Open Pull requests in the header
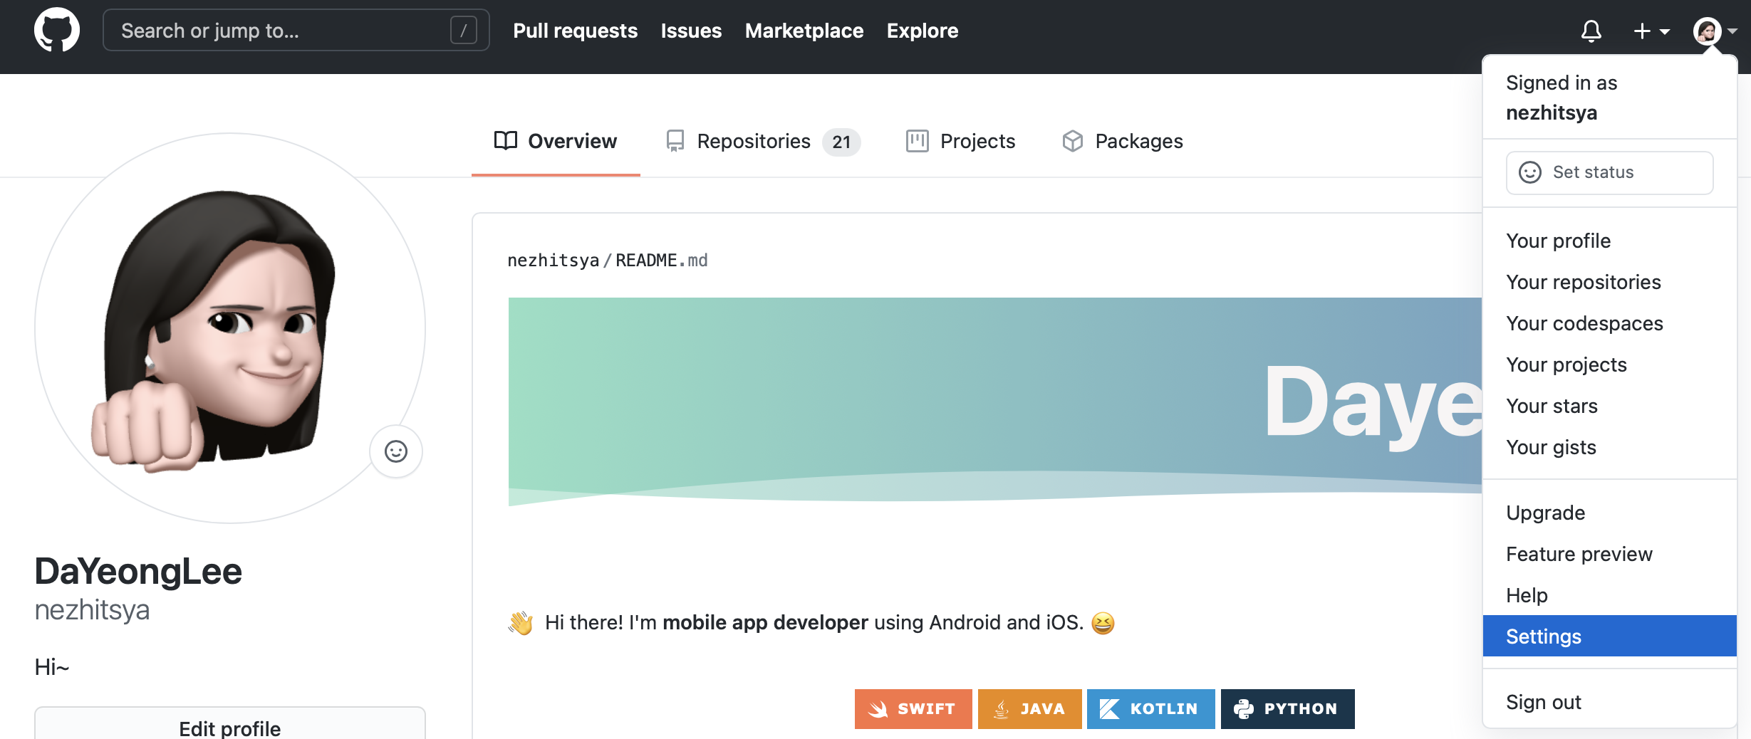 click(575, 31)
